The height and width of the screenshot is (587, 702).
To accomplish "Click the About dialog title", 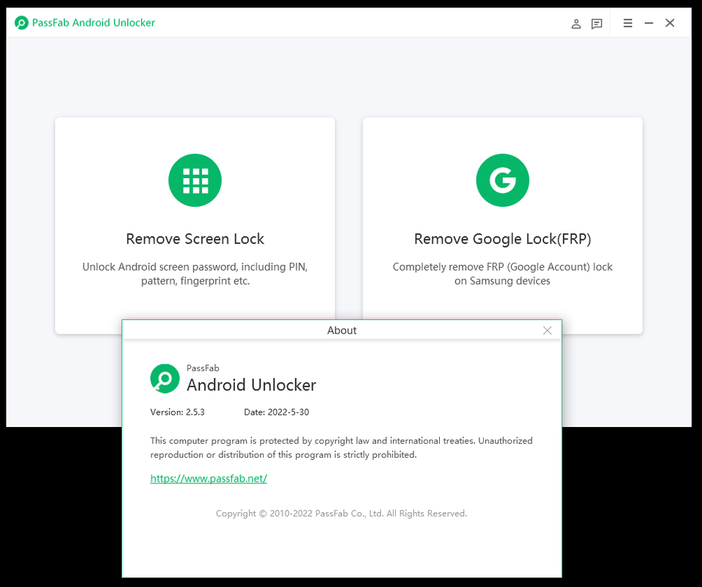I will pyautogui.click(x=341, y=330).
